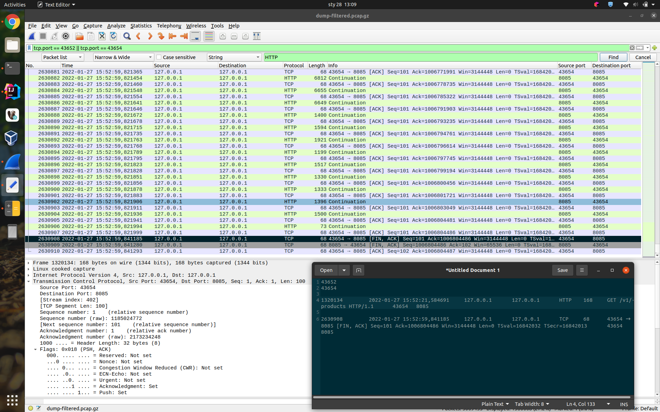This screenshot has height=412, width=660.
Task: Collapse the Flags: 0x018 node
Action: 35,349
